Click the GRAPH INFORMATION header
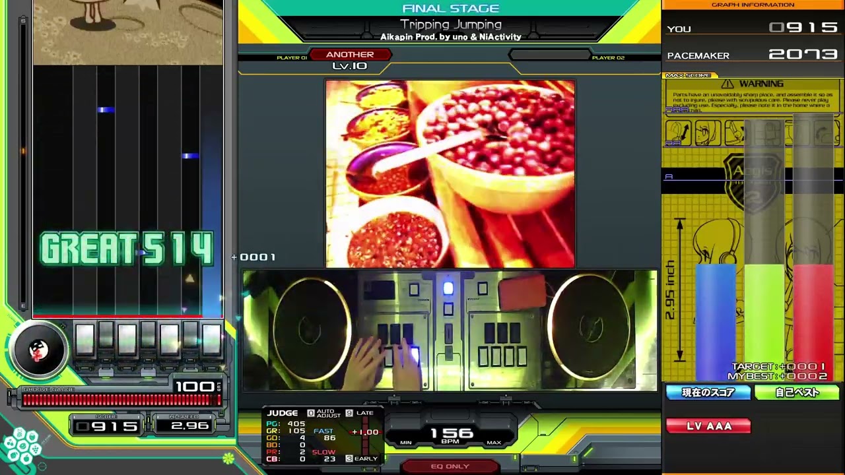 point(753,5)
